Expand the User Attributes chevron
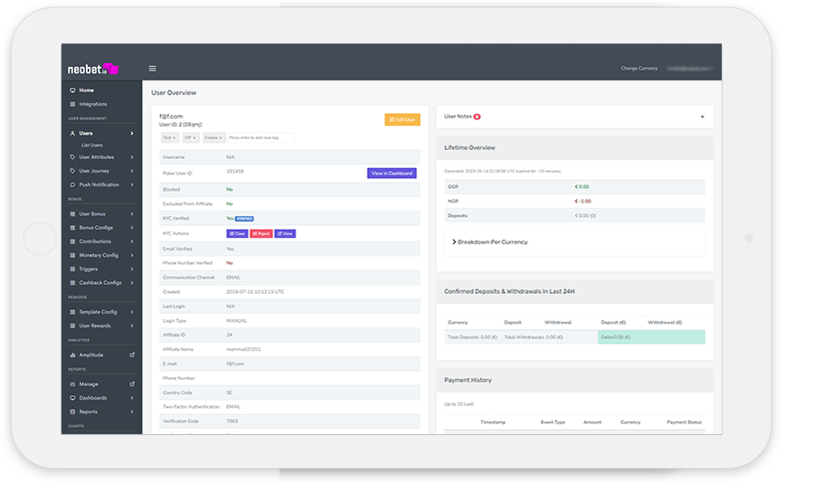This screenshot has width=814, height=483. (132, 157)
